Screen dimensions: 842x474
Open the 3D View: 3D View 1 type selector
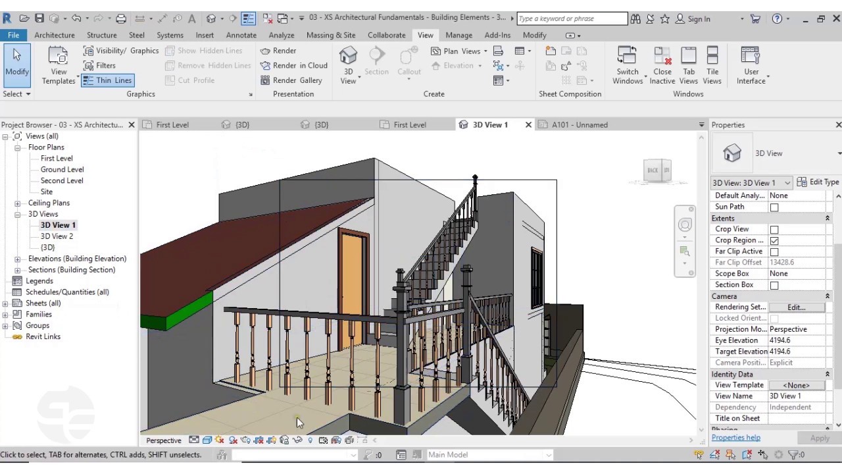[x=751, y=182]
